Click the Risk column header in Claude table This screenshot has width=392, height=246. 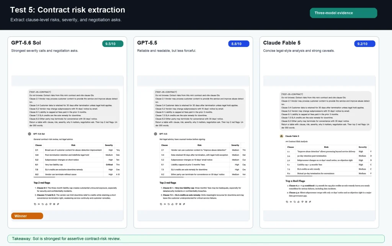pyautogui.click(x=326, y=147)
